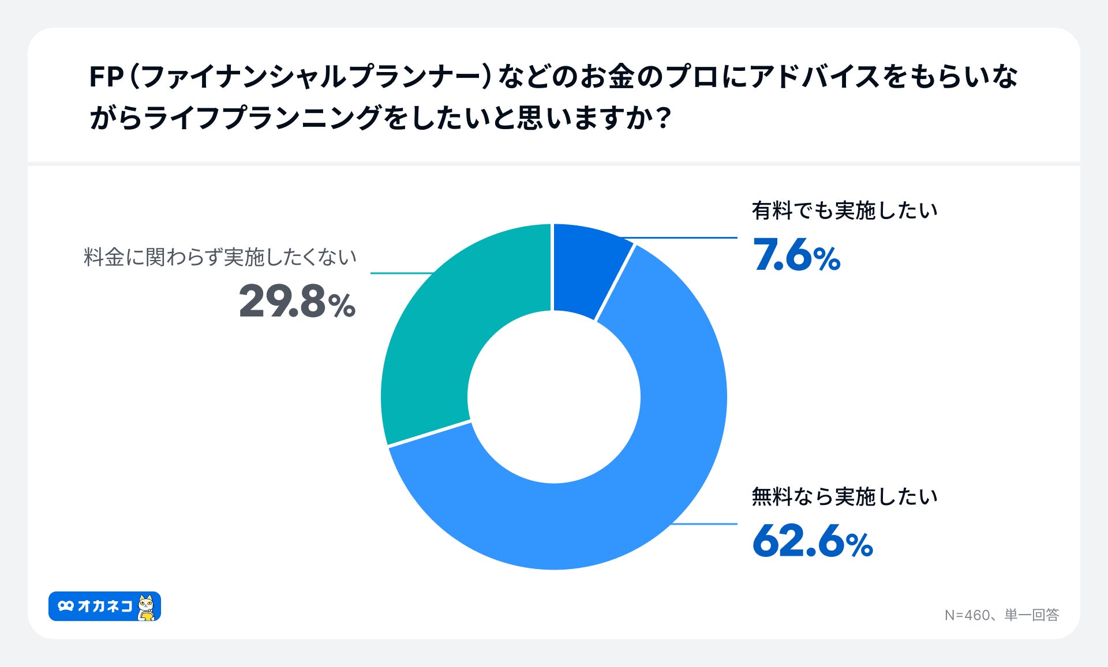Click the N=460、単一回答 footnote

tap(1001, 615)
